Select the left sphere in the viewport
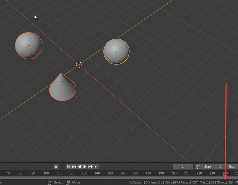The height and width of the screenshot is (185, 238). click(29, 46)
